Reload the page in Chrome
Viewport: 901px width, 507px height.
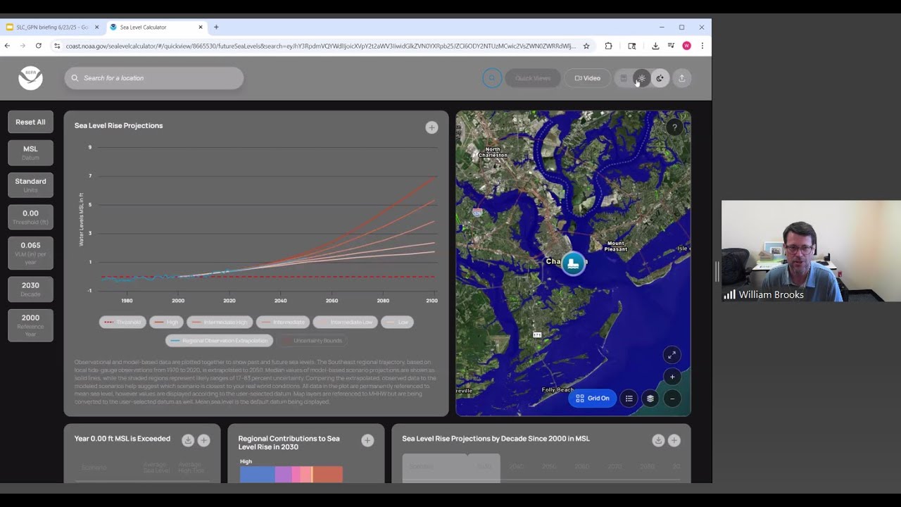pyautogui.click(x=39, y=46)
